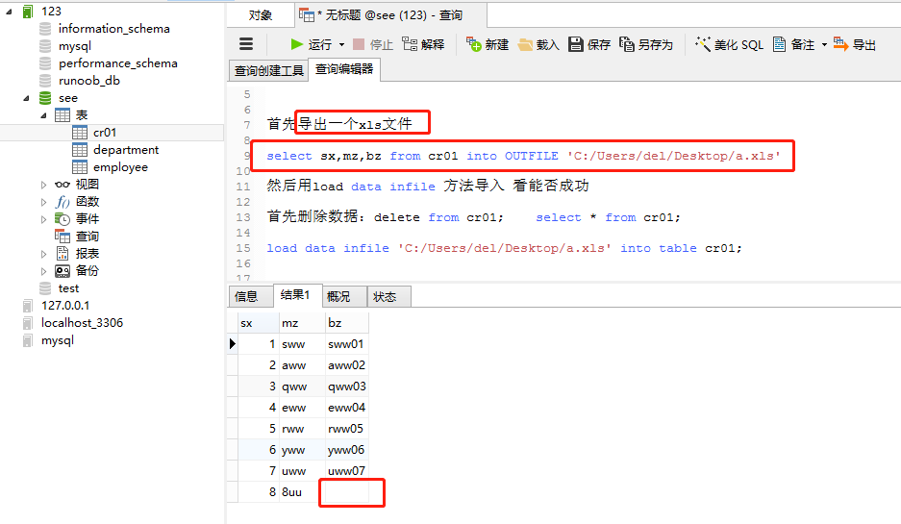The image size is (901, 524).
Task: Click the Stop query button
Action: [373, 44]
